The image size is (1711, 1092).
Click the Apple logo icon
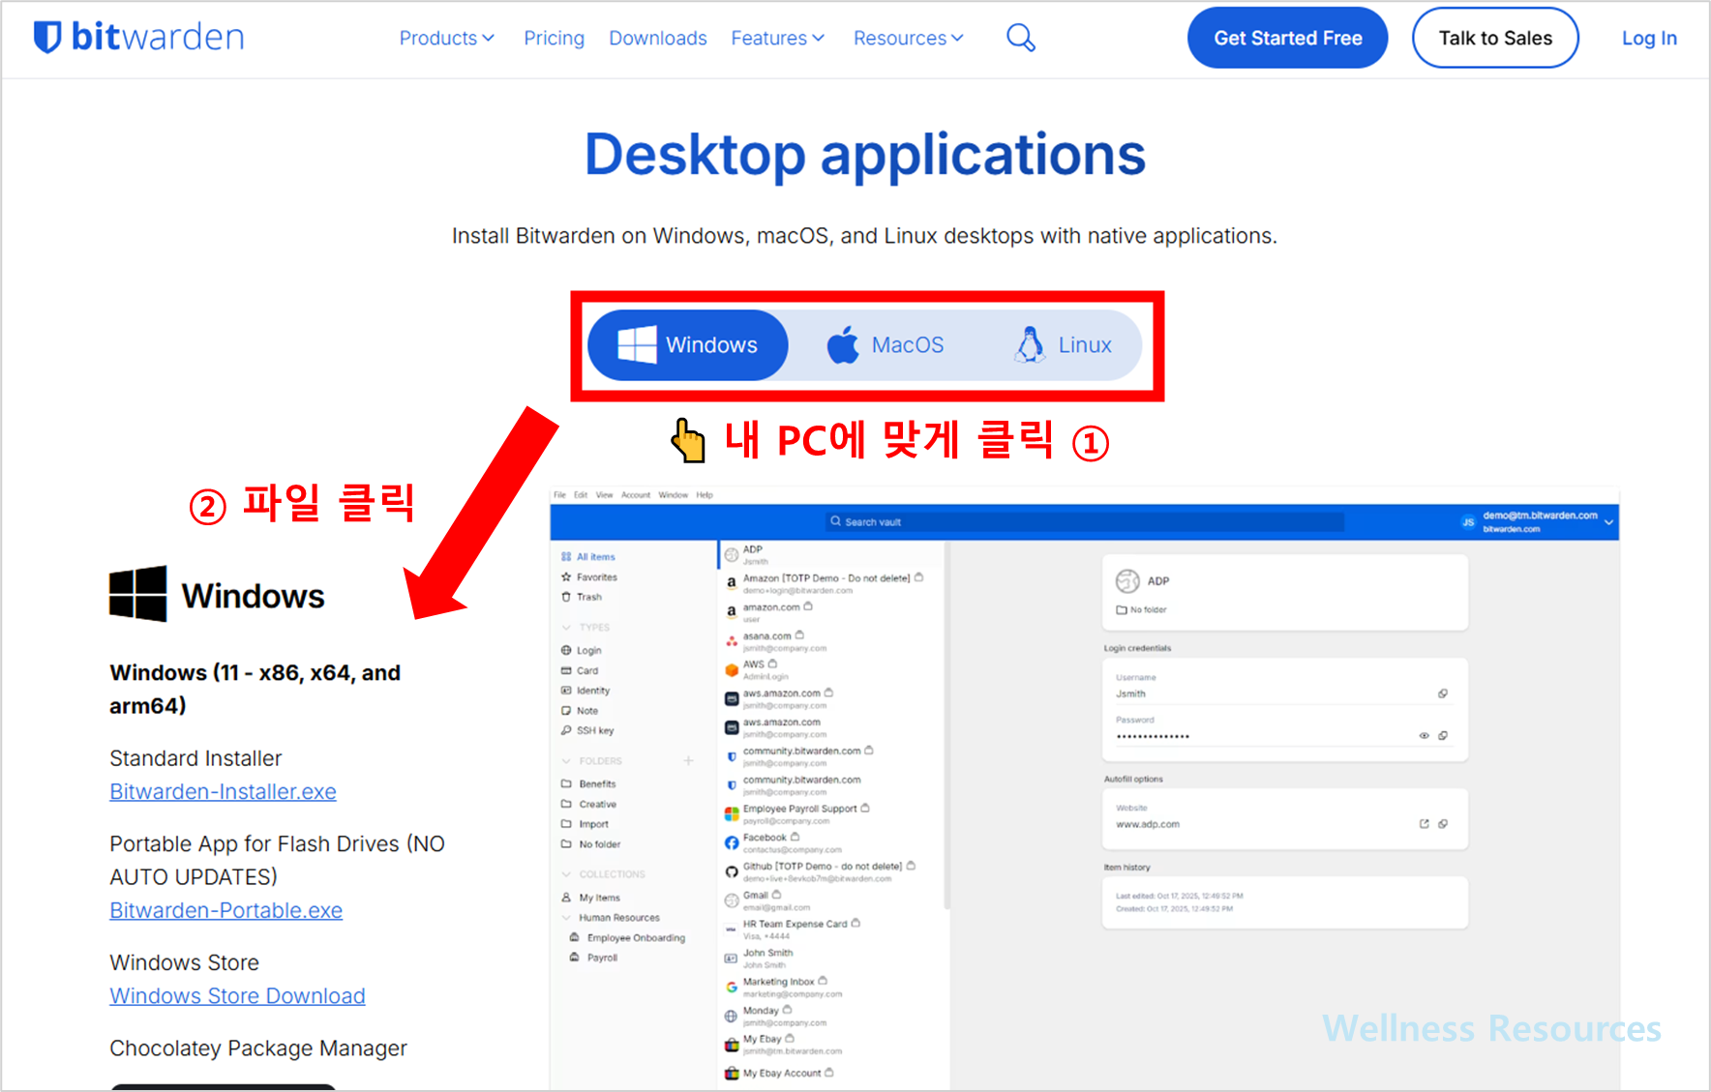(843, 344)
